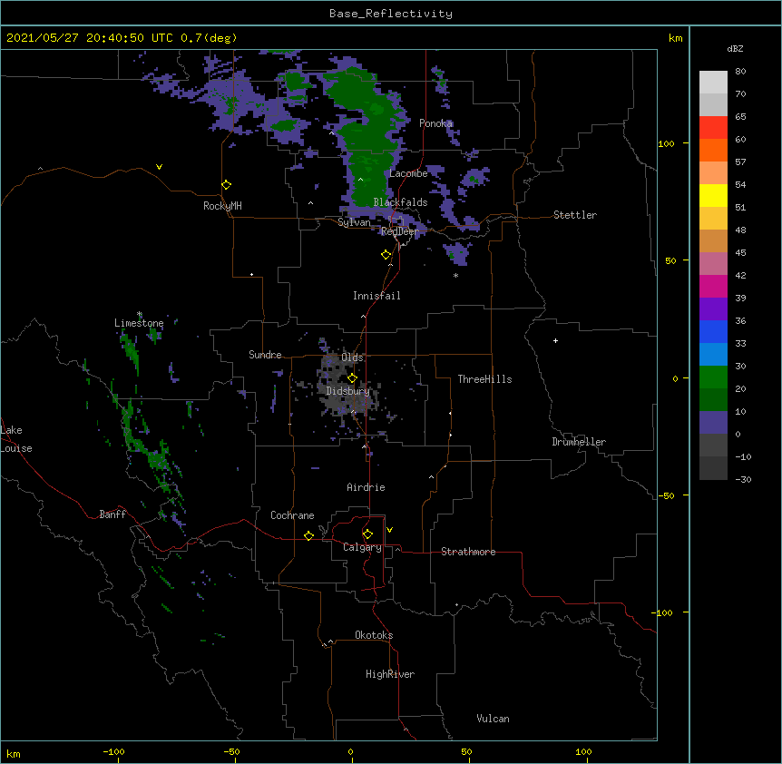Click the RedDeer city label
782x764 pixels.
tap(400, 231)
